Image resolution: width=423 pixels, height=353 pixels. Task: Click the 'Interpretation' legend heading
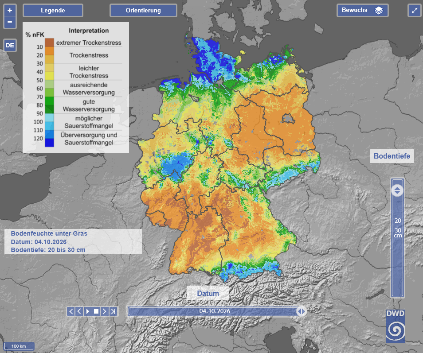tap(89, 31)
